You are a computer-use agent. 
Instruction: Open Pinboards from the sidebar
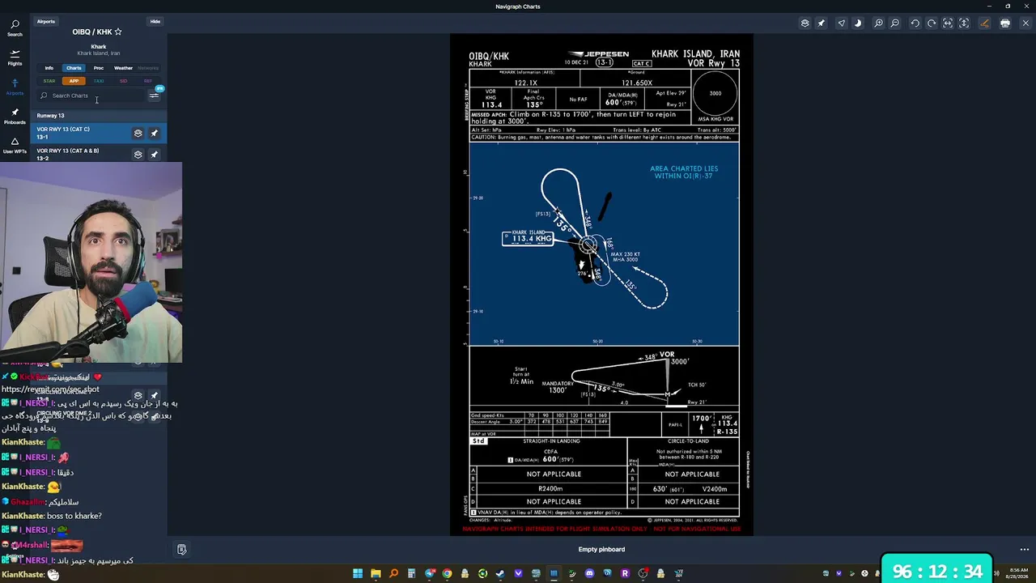point(15,117)
